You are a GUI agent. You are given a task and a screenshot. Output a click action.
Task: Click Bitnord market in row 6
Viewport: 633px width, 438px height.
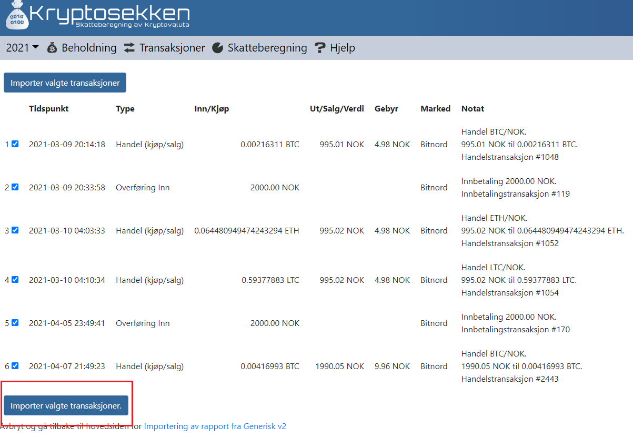coord(434,366)
